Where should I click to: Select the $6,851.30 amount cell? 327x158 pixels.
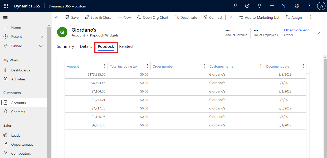86,125
